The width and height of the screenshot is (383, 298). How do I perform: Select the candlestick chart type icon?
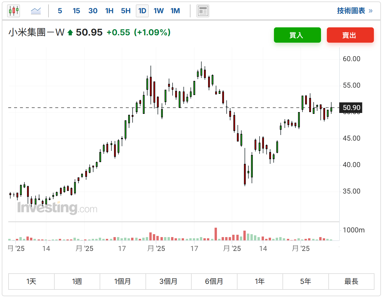click(14, 11)
